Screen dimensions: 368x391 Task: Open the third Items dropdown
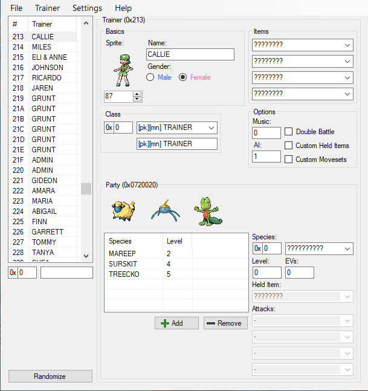347,78
